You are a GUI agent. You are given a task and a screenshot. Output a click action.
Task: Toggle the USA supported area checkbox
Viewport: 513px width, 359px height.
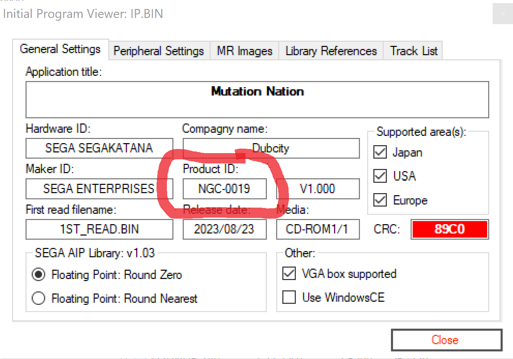point(380,176)
